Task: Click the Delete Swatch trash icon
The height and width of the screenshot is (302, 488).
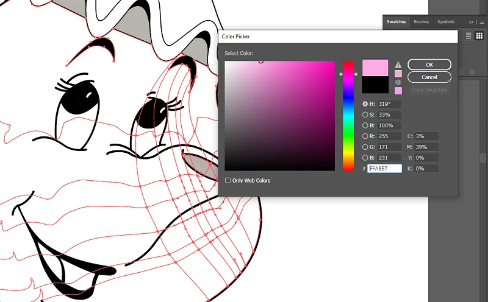Action: point(472,72)
